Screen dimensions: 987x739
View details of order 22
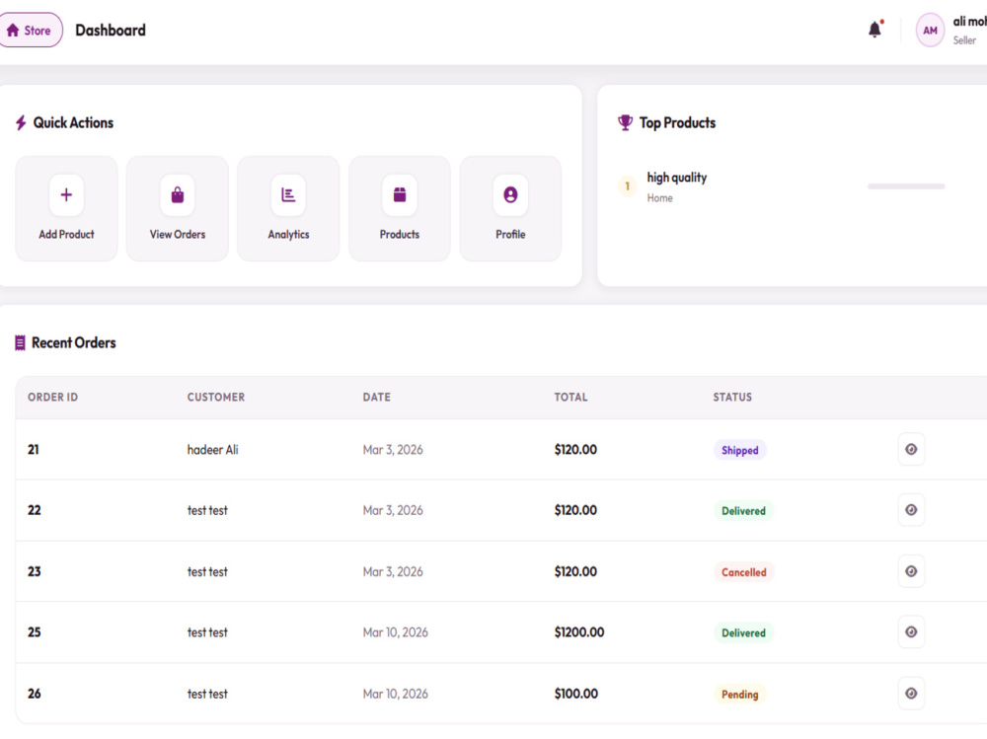point(911,510)
